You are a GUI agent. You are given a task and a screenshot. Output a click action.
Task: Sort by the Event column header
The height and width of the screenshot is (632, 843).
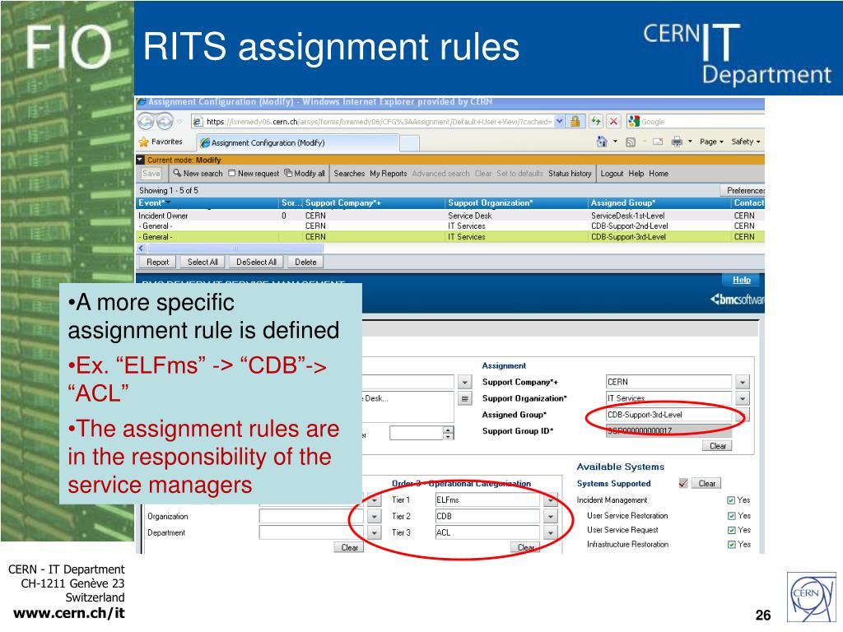click(207, 203)
